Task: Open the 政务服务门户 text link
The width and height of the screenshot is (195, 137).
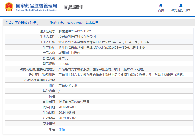Action: tap(181, 10)
